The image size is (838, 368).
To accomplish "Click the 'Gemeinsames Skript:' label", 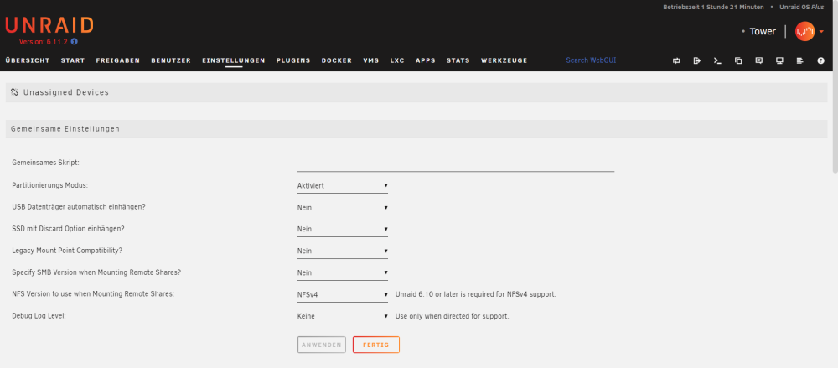I will click(x=45, y=163).
